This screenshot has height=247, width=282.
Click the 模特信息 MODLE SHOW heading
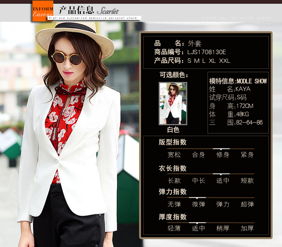click(238, 81)
